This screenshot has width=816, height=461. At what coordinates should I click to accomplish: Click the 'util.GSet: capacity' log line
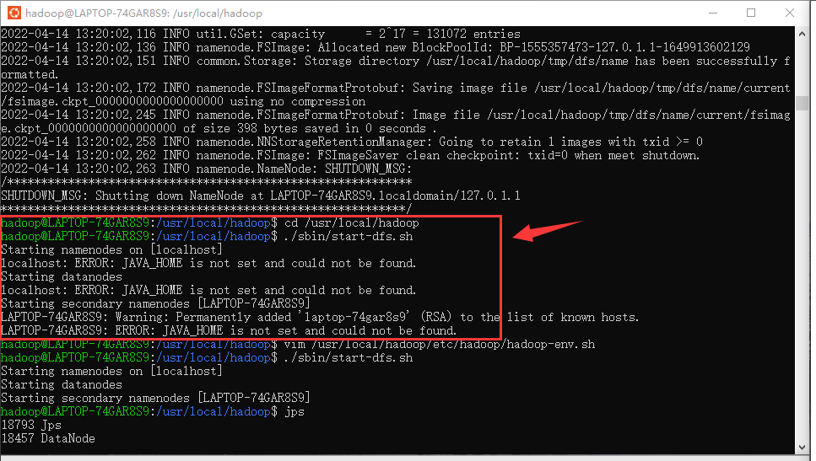click(262, 34)
